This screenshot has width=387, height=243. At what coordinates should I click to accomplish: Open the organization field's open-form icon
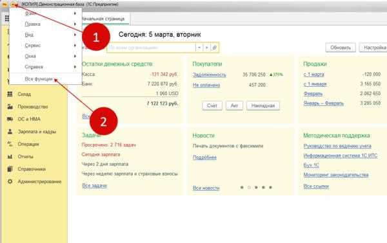pyautogui.click(x=215, y=48)
